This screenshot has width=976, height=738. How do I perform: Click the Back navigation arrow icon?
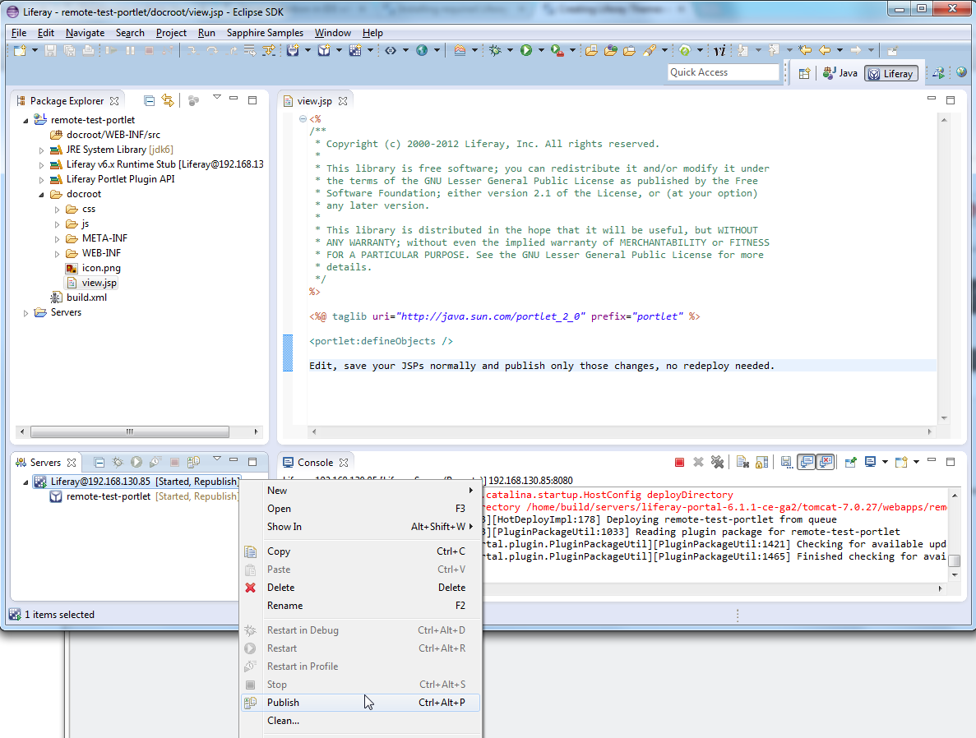click(825, 50)
